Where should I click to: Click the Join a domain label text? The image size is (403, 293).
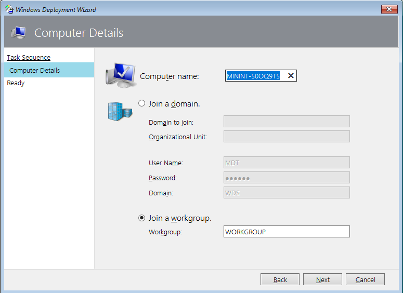(174, 104)
